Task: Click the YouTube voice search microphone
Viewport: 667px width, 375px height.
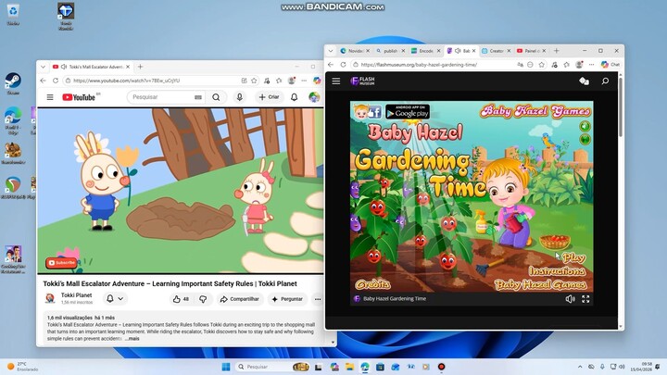Action: 240,97
